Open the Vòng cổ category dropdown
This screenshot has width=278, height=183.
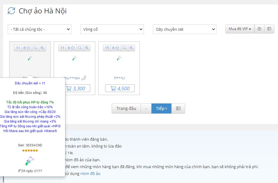pyautogui.click(x=112, y=29)
